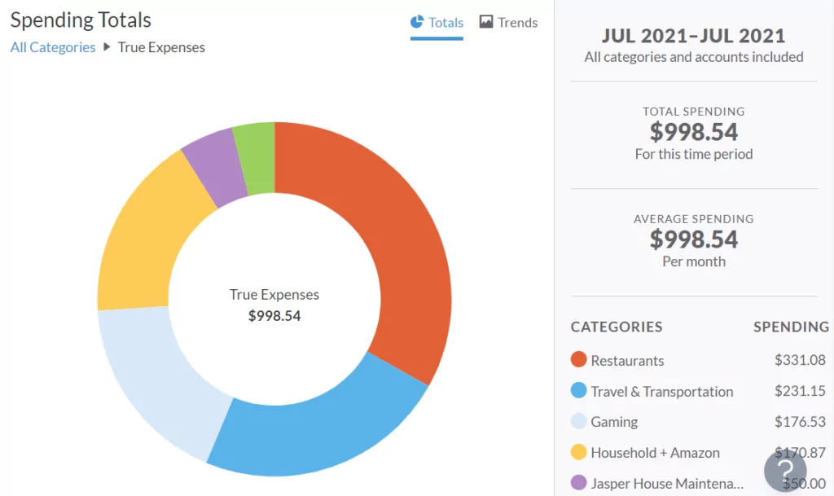
Task: Select the purple Jasper House Maintenance legend dot
Action: tap(578, 483)
